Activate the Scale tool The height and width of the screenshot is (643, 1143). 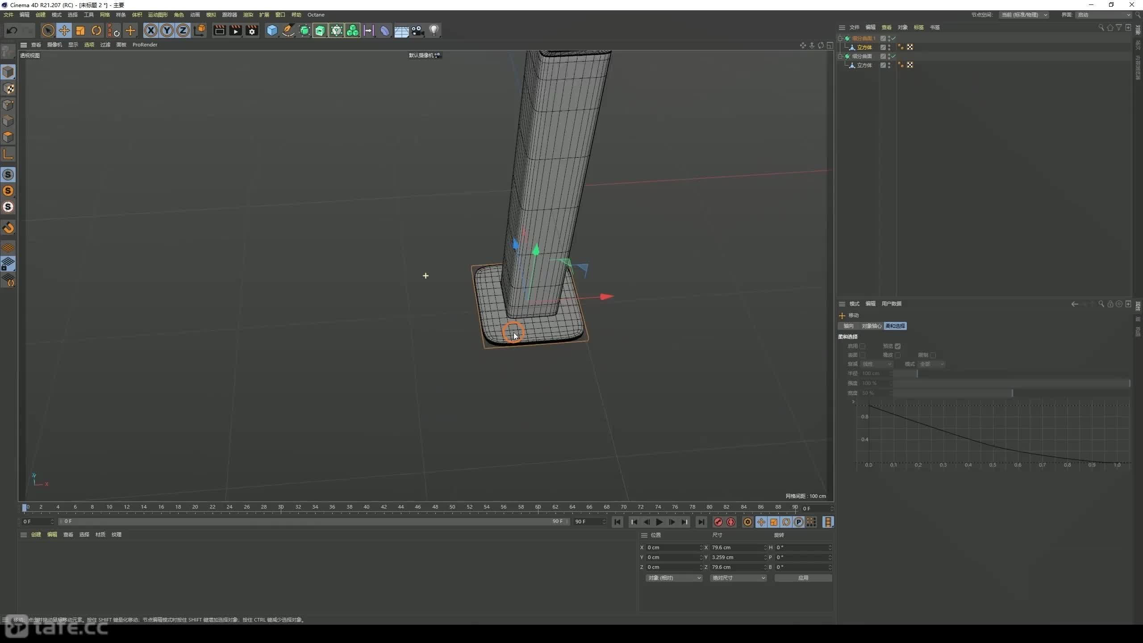click(80, 30)
